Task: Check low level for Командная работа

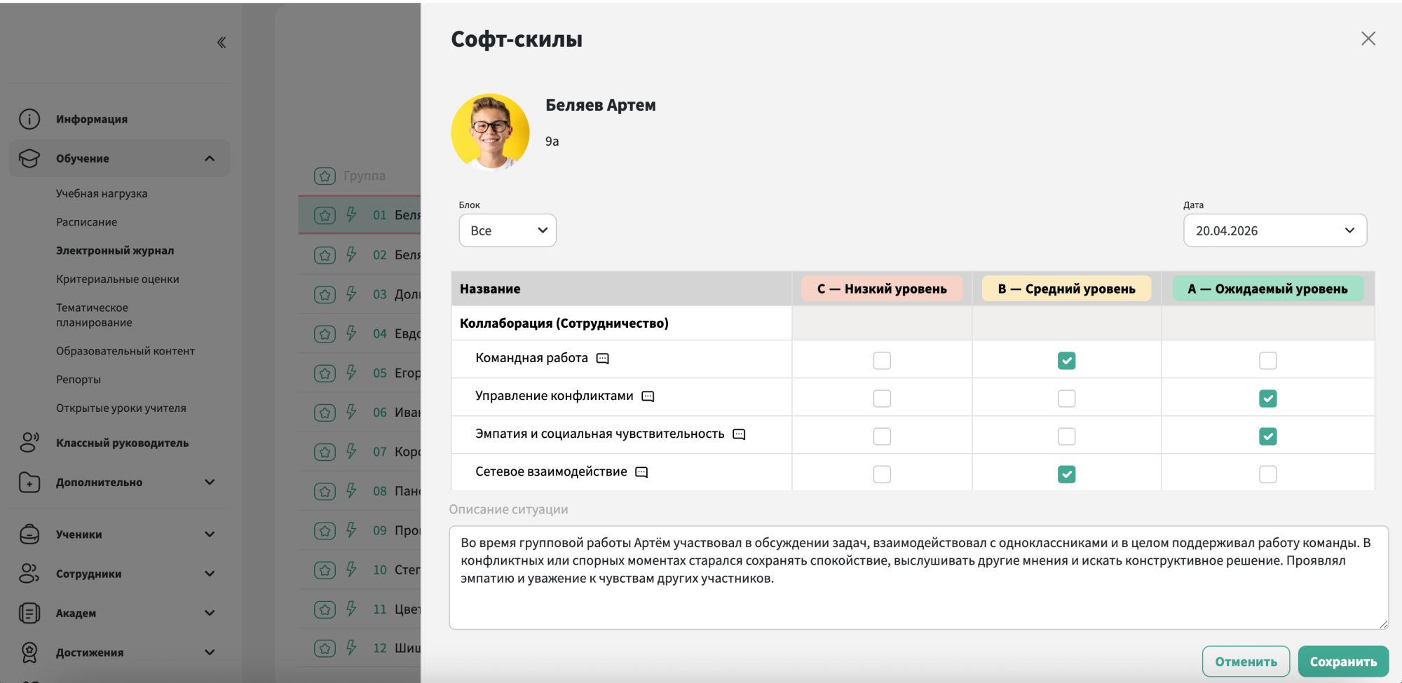Action: pyautogui.click(x=882, y=361)
